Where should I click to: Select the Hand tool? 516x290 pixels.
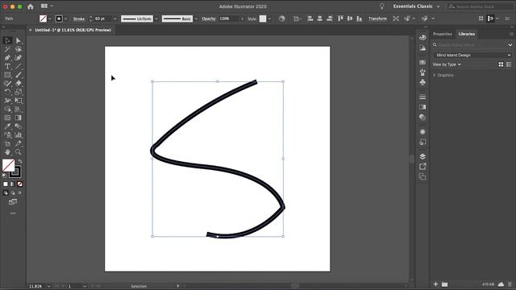7,152
